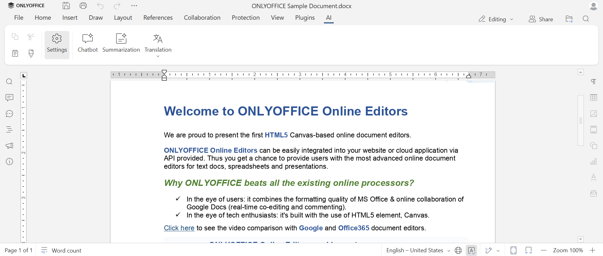Switch to the Draw tab
The image size is (603, 256).
96,18
